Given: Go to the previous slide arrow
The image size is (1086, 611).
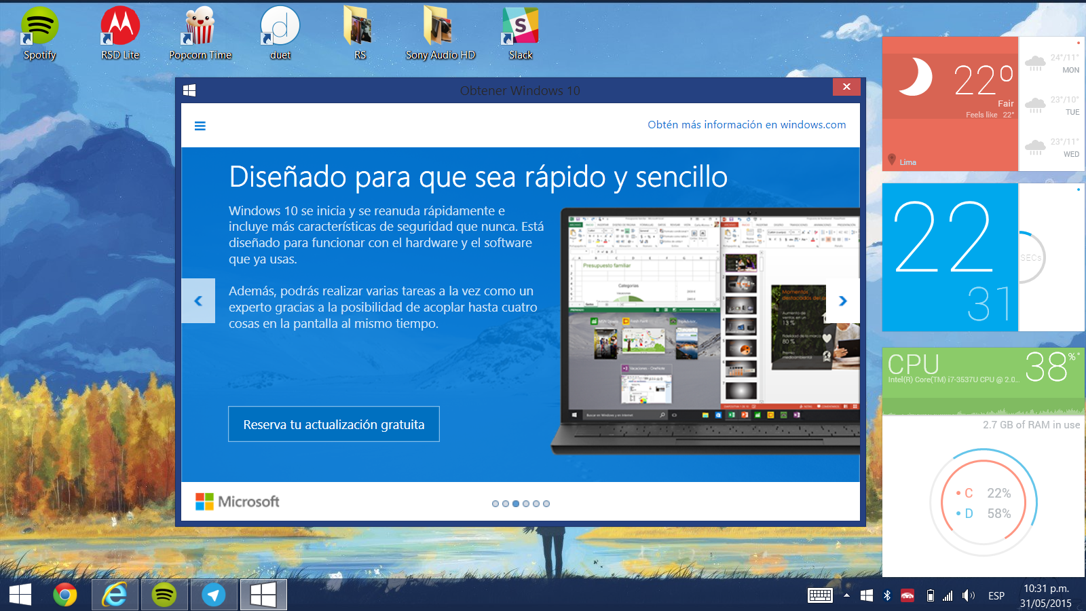Looking at the screenshot, I should [198, 301].
